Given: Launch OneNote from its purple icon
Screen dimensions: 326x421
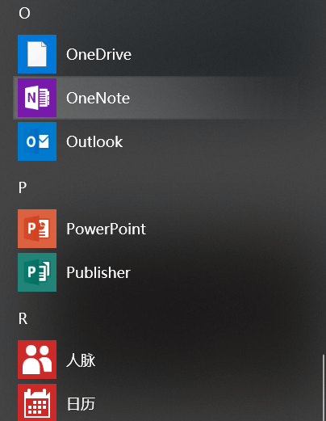Looking at the screenshot, I should coord(37,98).
